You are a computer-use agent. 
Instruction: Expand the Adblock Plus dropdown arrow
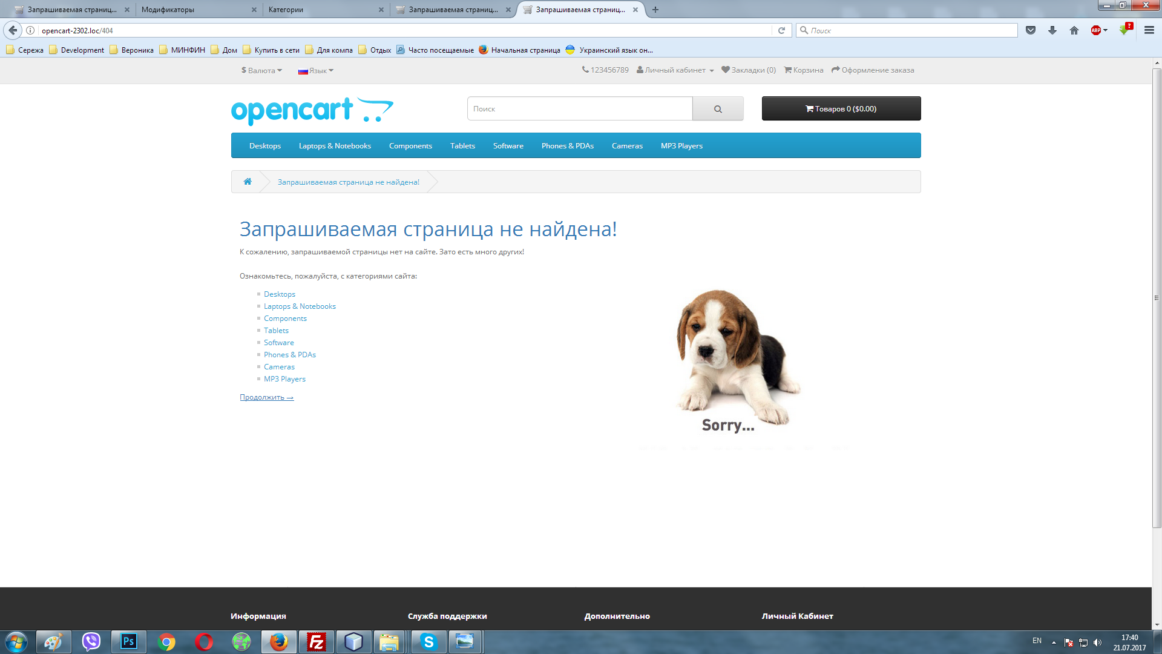click(x=1106, y=30)
